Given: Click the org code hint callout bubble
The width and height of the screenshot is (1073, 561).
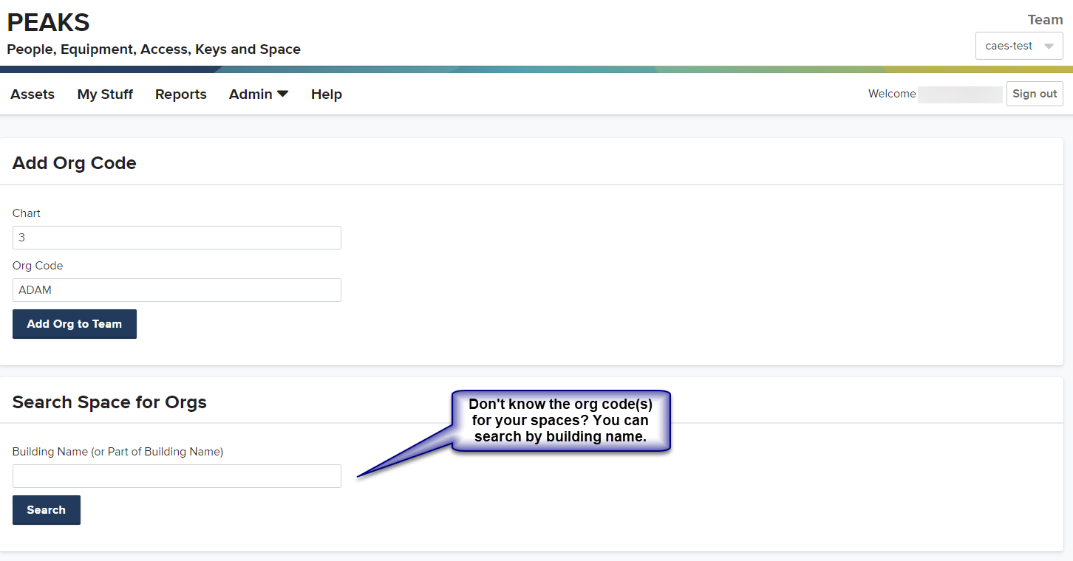Looking at the screenshot, I should 560,420.
